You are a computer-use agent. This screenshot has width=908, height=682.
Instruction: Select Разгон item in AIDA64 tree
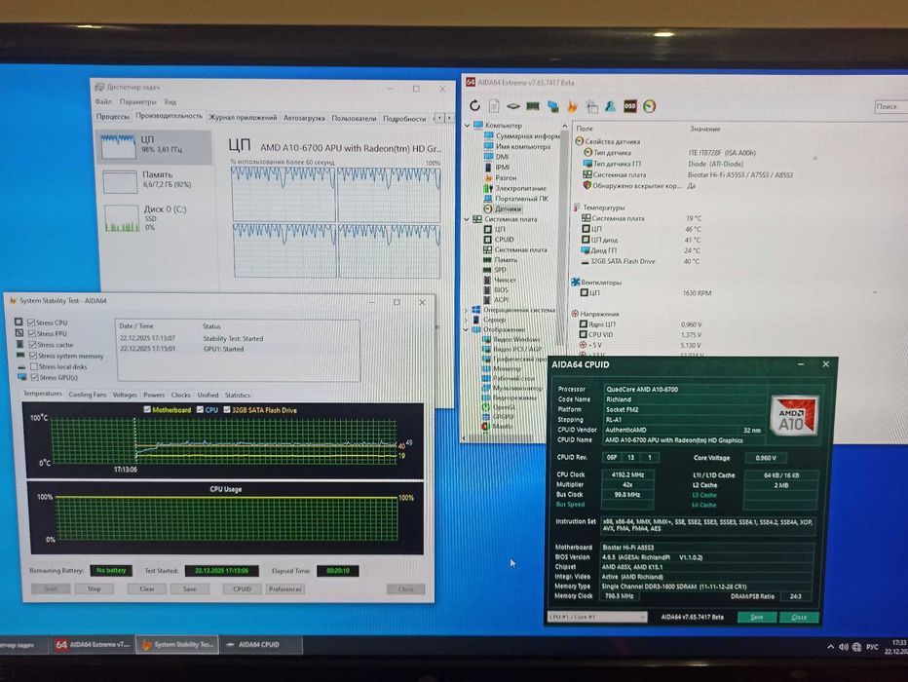500,177
